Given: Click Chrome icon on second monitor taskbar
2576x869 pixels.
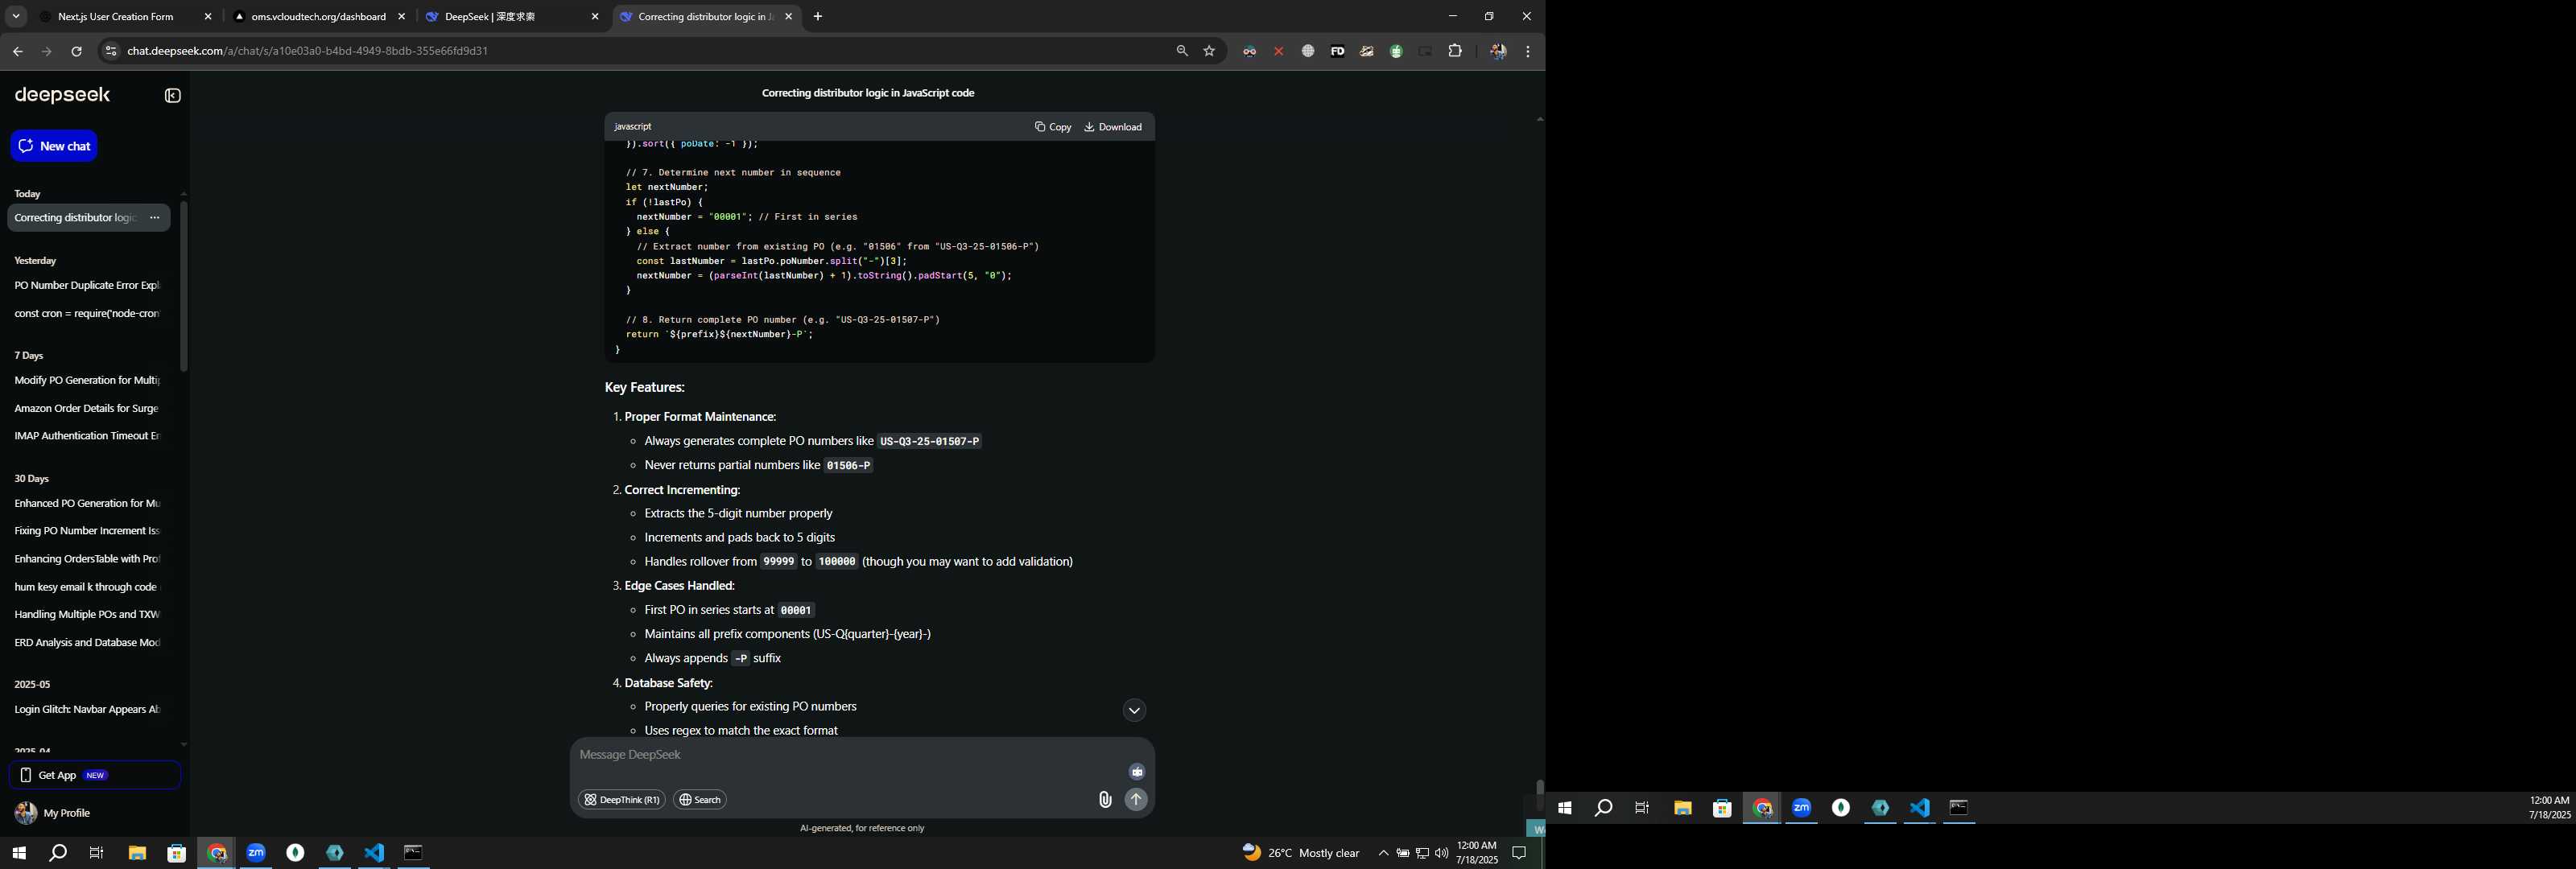Looking at the screenshot, I should coord(1762,808).
